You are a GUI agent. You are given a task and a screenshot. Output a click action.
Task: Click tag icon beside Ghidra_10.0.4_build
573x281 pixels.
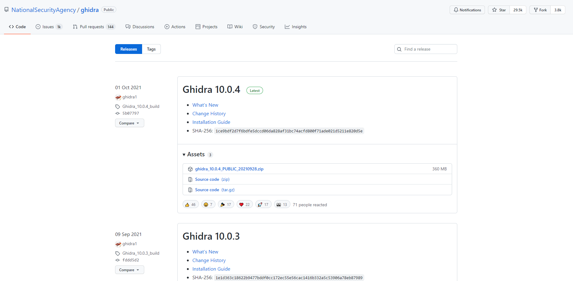[x=118, y=107]
